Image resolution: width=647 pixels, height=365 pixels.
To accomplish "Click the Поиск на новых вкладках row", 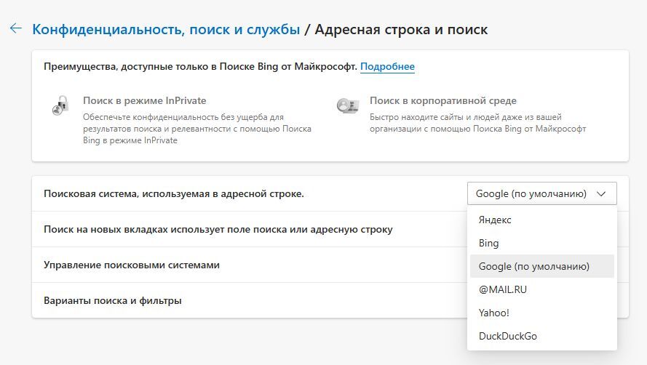I will click(x=218, y=229).
